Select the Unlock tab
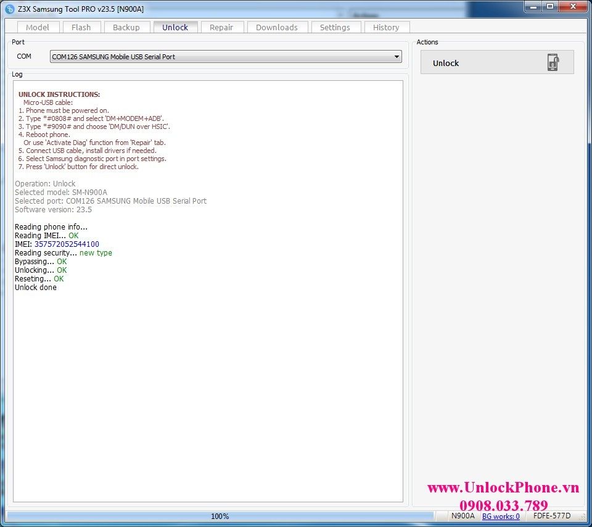592x527 pixels. (175, 27)
